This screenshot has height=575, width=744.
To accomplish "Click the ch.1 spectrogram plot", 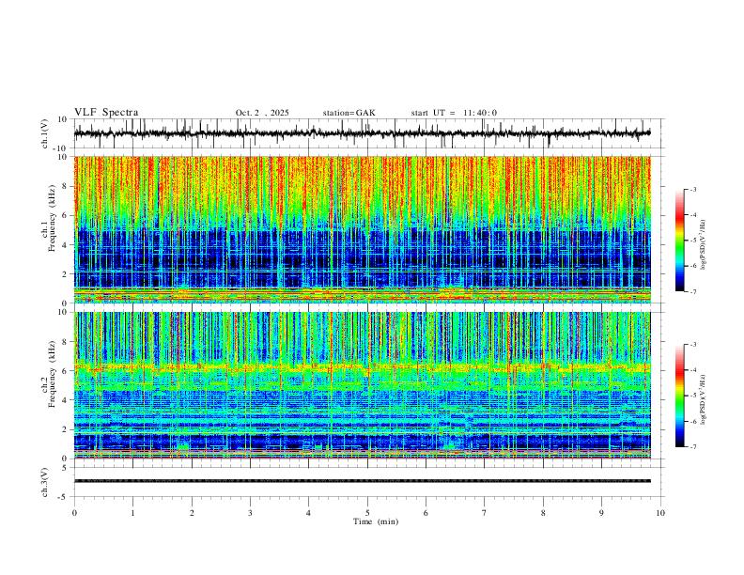I will 362,229.
